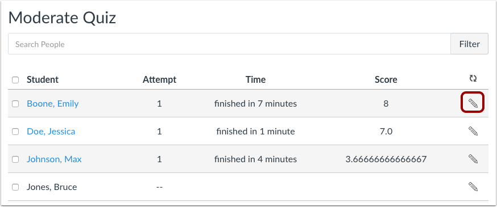Click the Student column header
The width and height of the screenshot is (497, 207).
[x=43, y=79]
